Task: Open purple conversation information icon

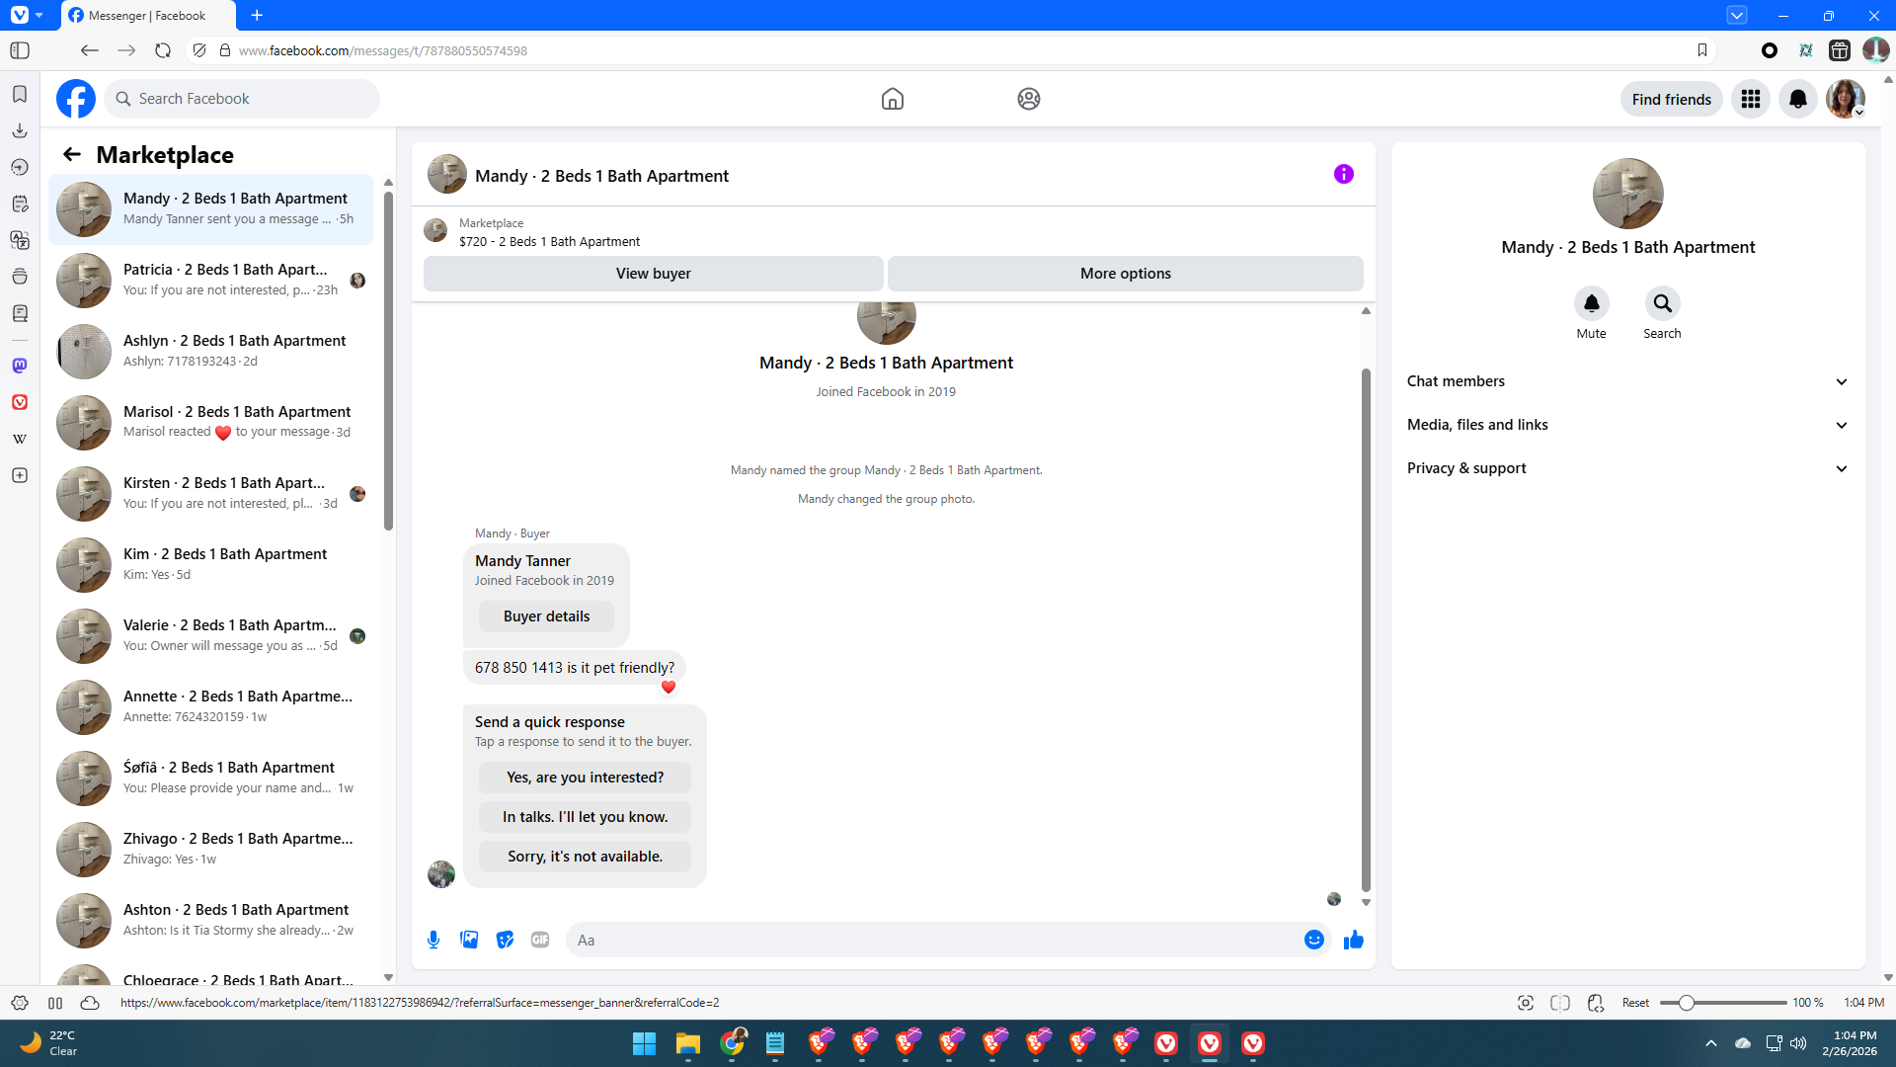Action: 1343,174
